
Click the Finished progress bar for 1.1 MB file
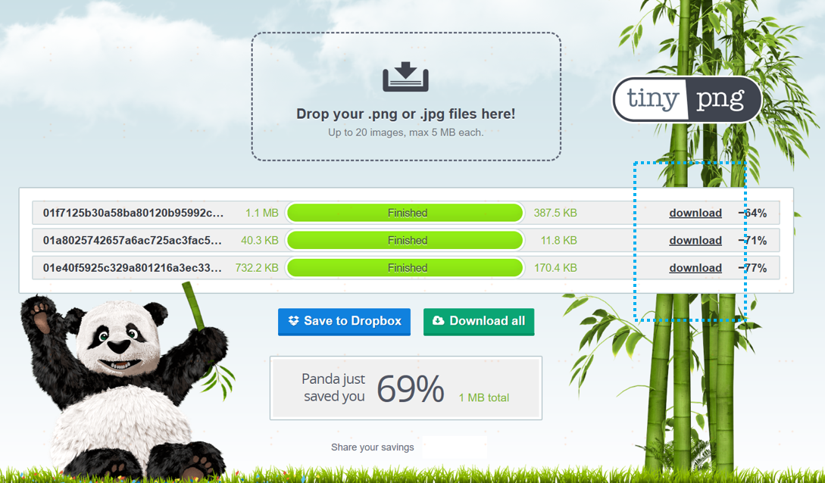405,213
